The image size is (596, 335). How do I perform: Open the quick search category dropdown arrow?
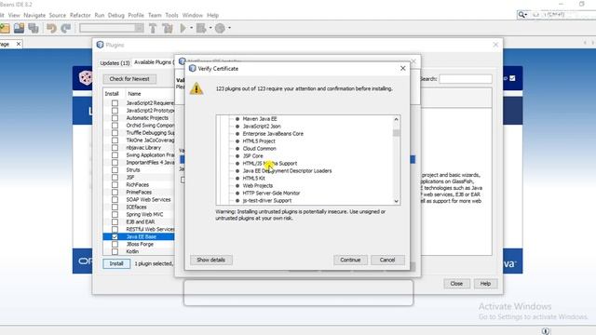pos(525,15)
